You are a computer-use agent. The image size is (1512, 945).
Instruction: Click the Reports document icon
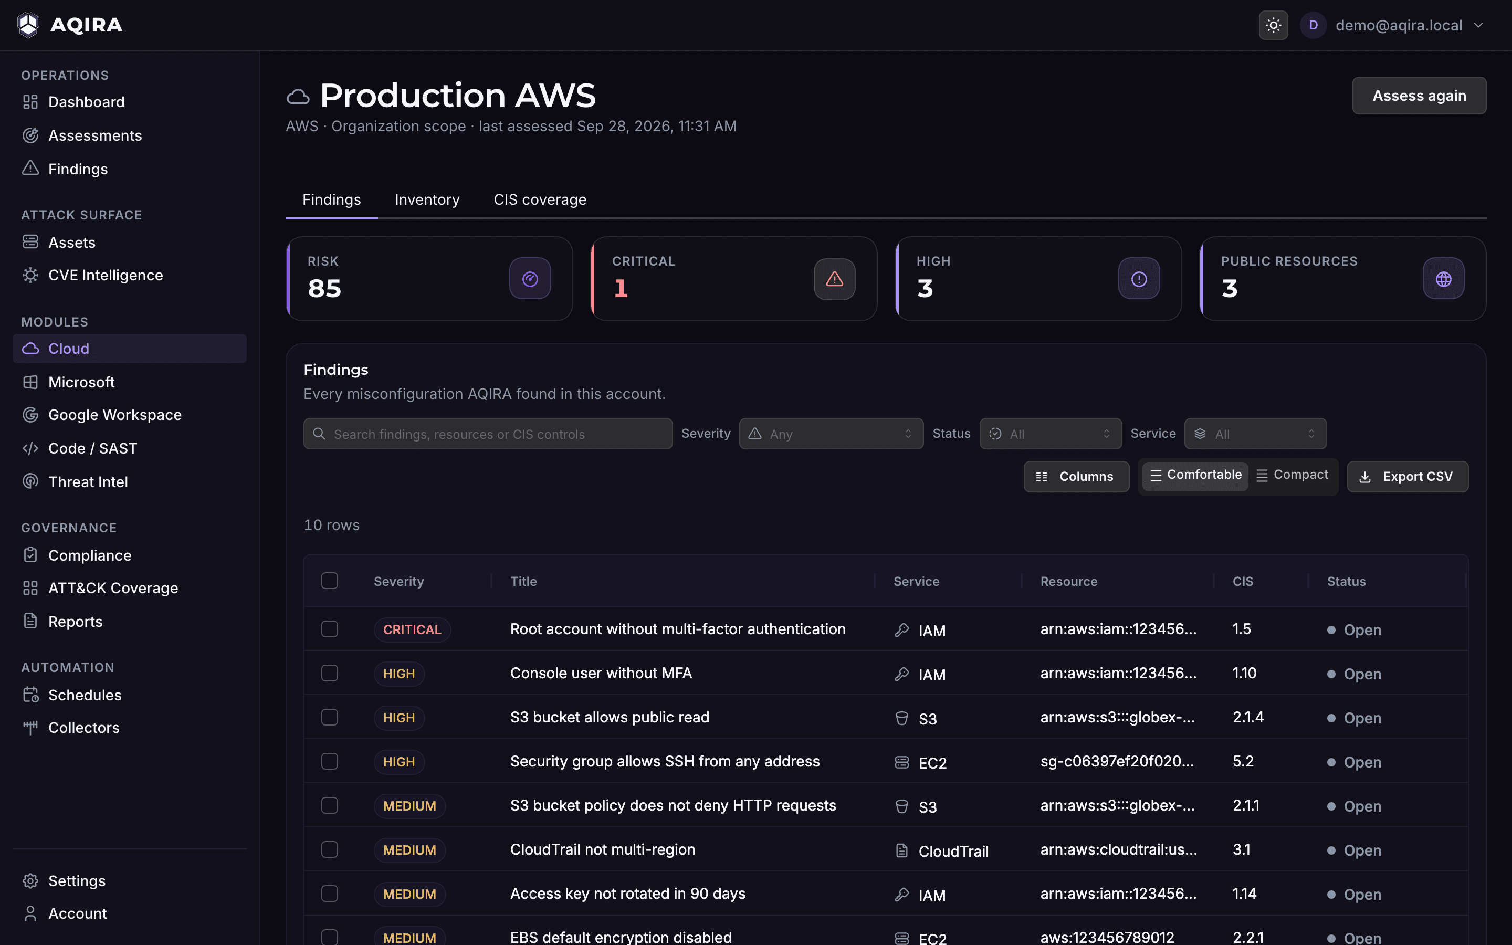30,621
